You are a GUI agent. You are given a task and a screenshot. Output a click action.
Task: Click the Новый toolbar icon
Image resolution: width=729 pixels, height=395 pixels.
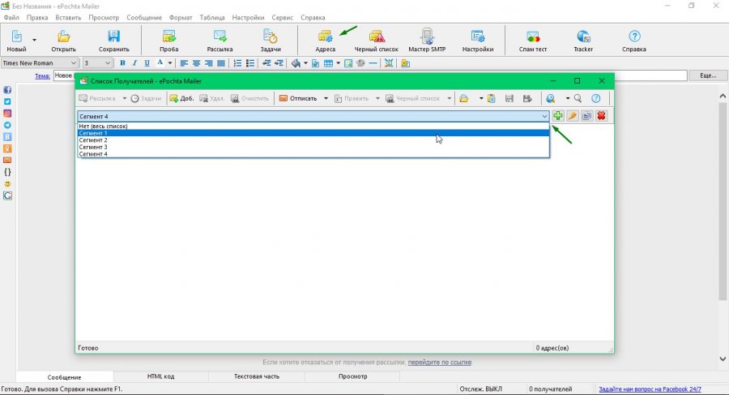pyautogui.click(x=16, y=36)
